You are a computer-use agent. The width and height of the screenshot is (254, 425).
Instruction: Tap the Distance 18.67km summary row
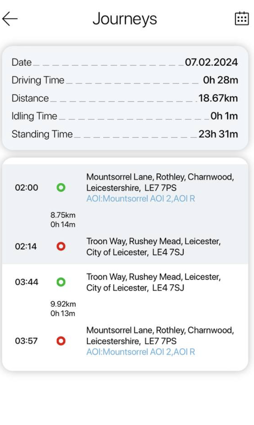125,98
